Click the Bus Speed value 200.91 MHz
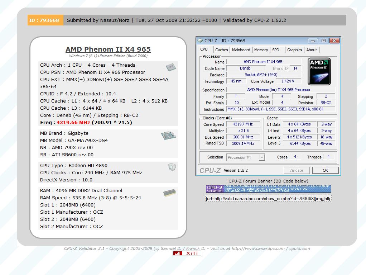 pyautogui.click(x=243, y=137)
